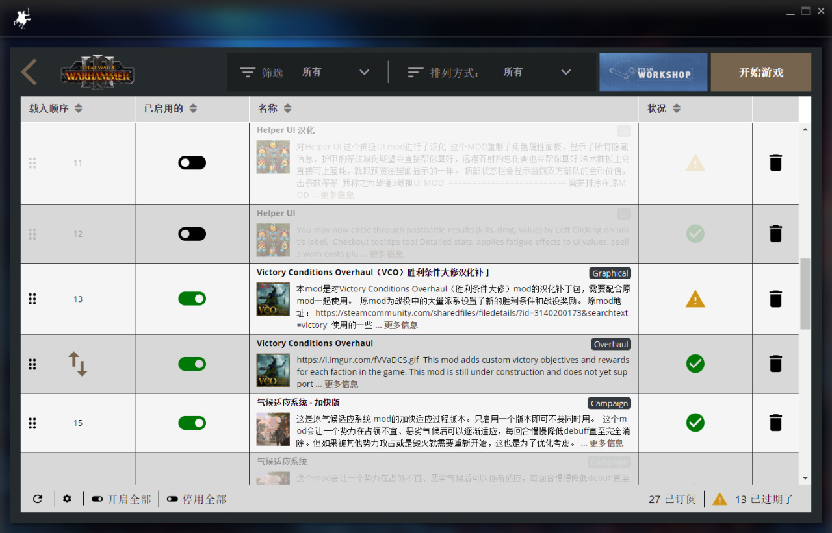Click warning status icon for Helper UI 汉化
This screenshot has width=832, height=533.
tap(695, 162)
